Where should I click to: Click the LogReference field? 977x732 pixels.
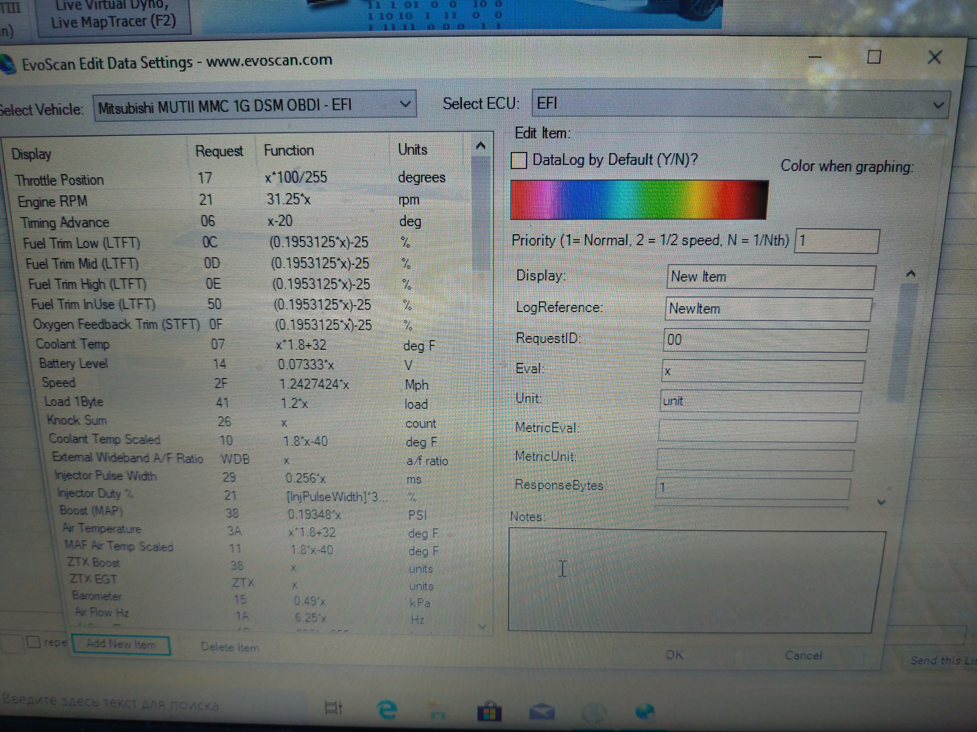pyautogui.click(x=768, y=309)
